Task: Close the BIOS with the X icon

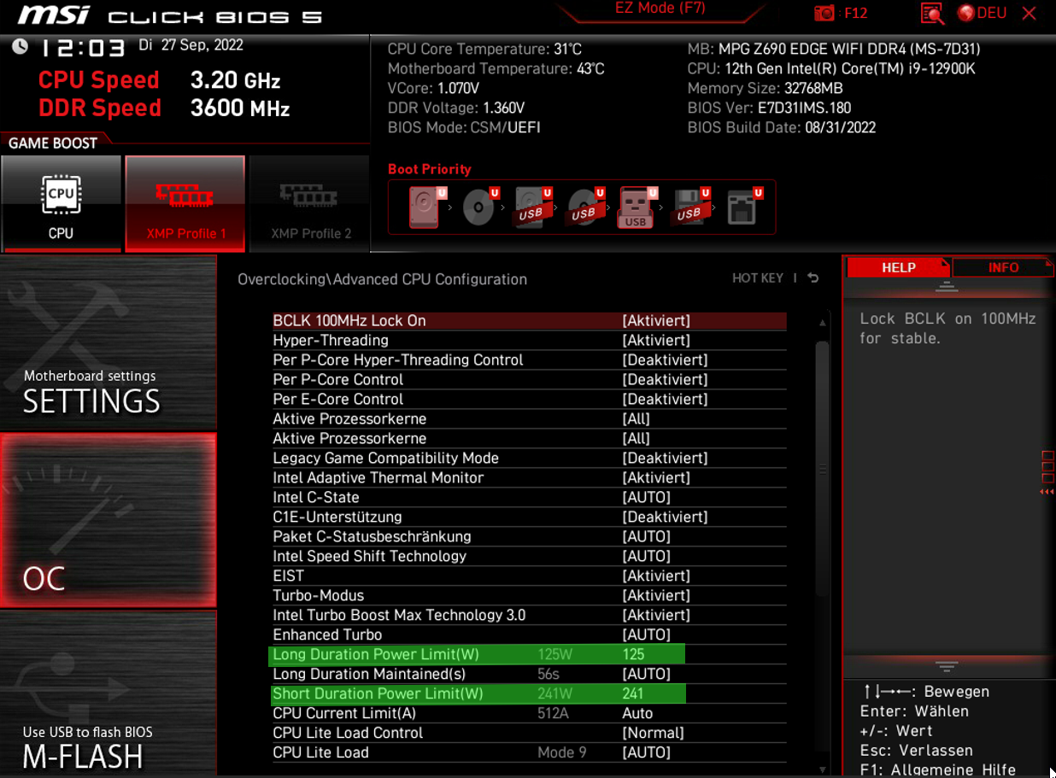Action: click(x=1030, y=13)
